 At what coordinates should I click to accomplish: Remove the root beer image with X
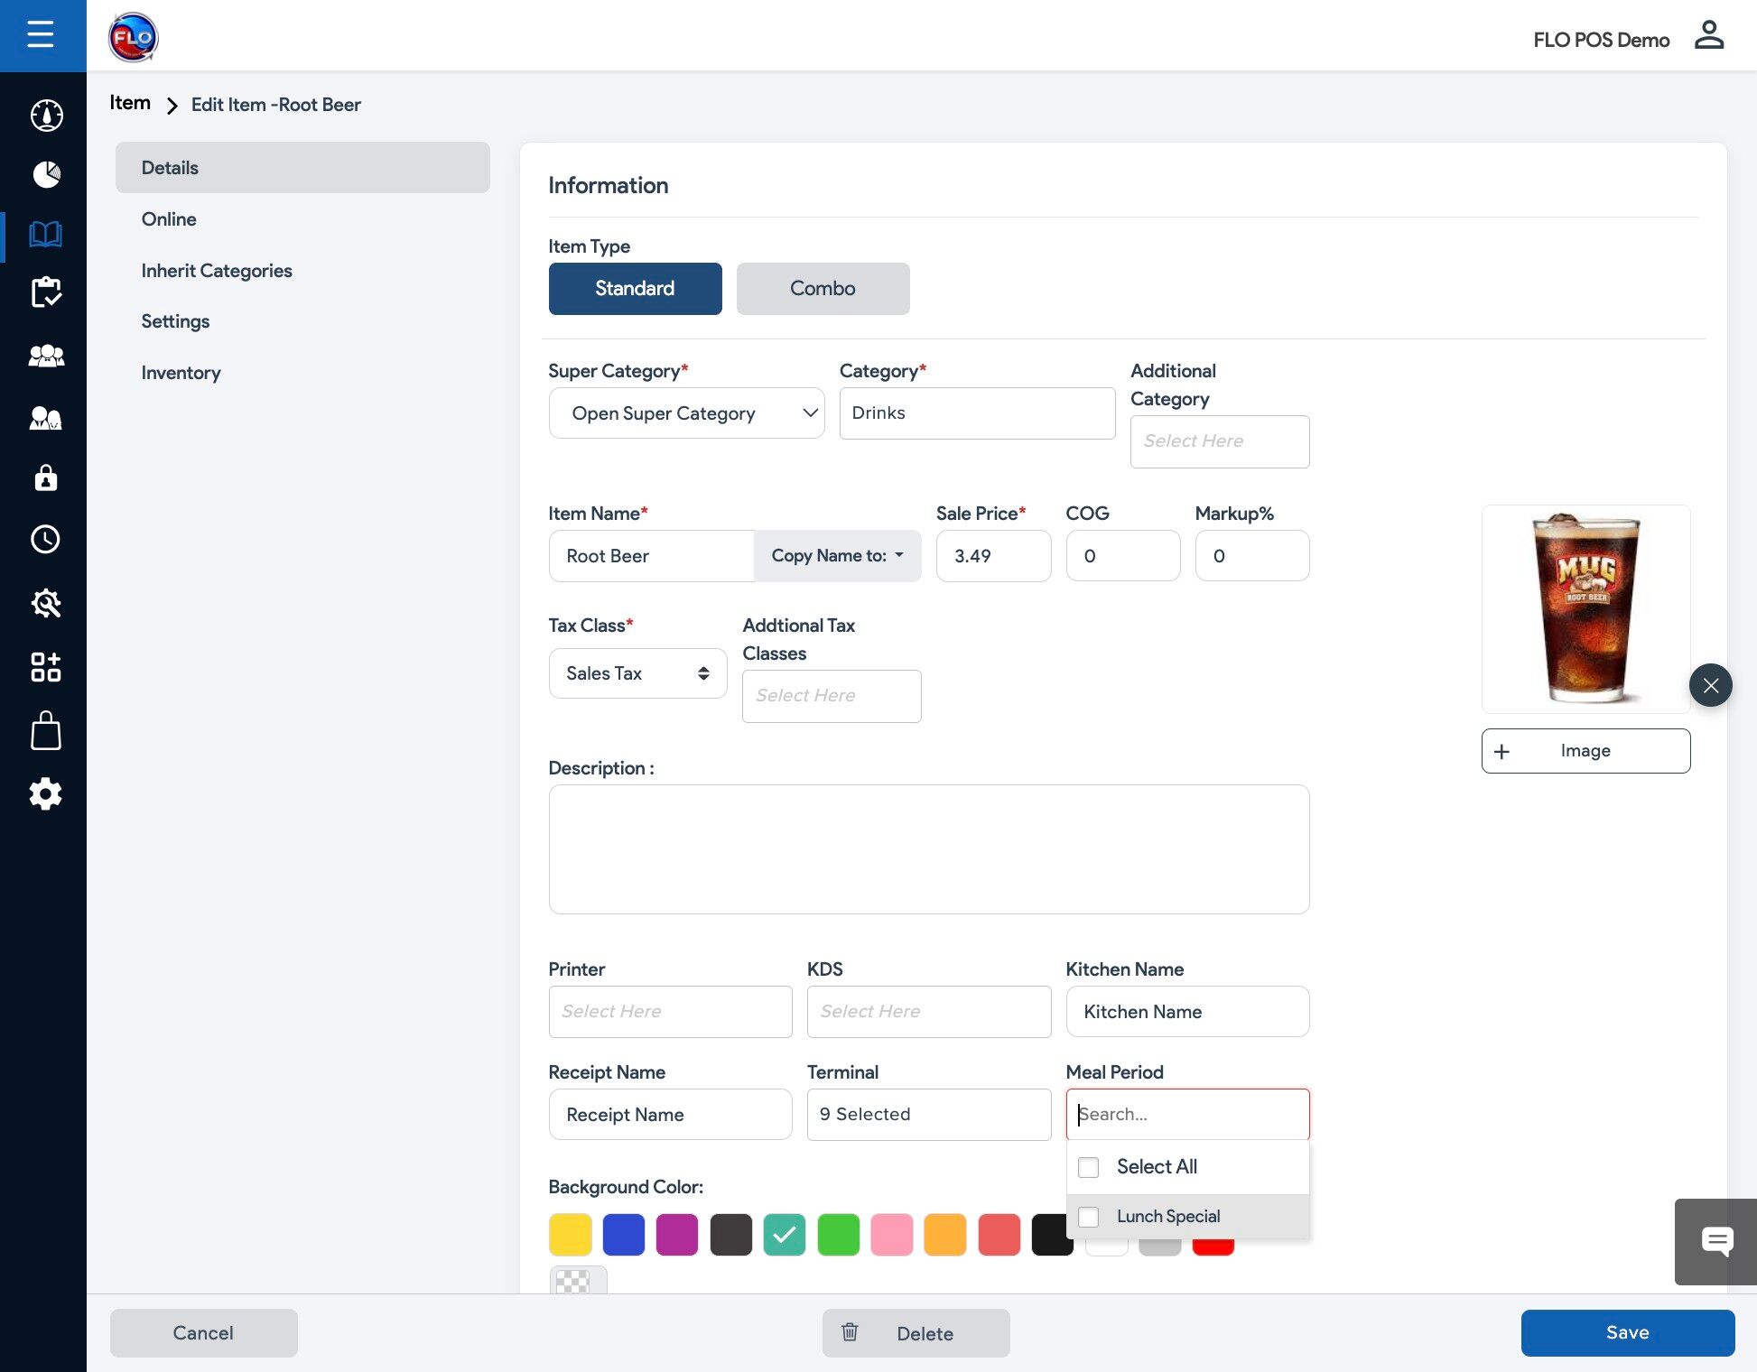point(1710,685)
